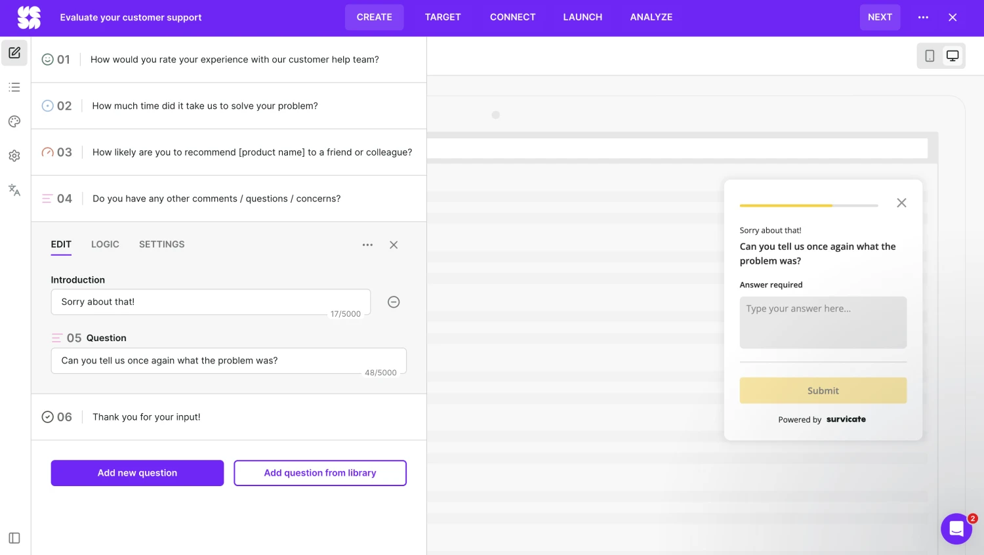This screenshot has height=555, width=984.
Task: Open the design palette icon in sidebar
Action: tap(14, 121)
